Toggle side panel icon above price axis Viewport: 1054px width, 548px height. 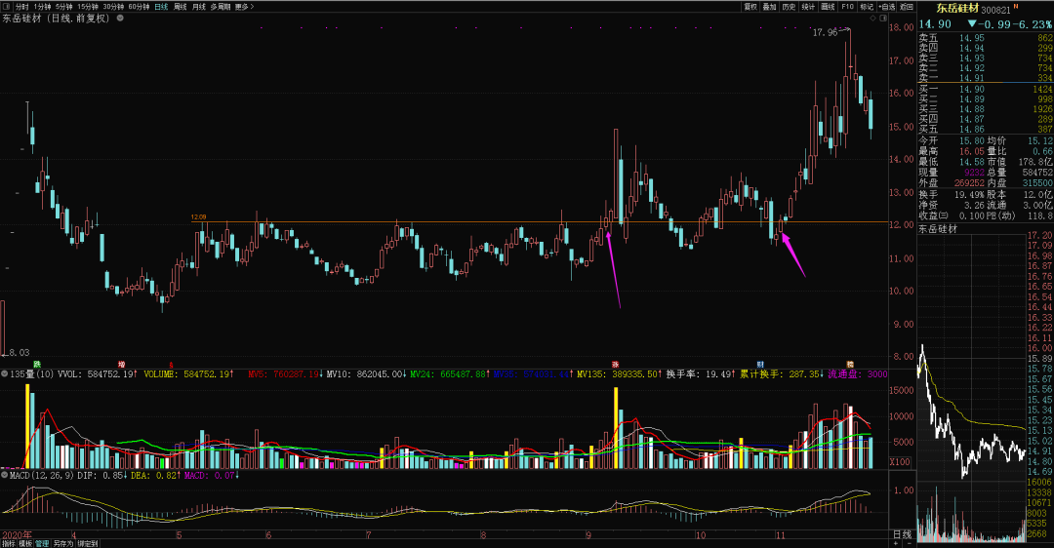(882, 19)
